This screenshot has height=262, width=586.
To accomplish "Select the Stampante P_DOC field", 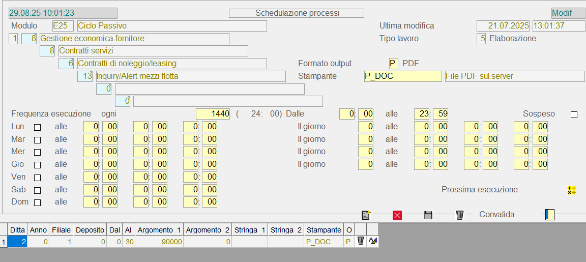I will (402, 76).
